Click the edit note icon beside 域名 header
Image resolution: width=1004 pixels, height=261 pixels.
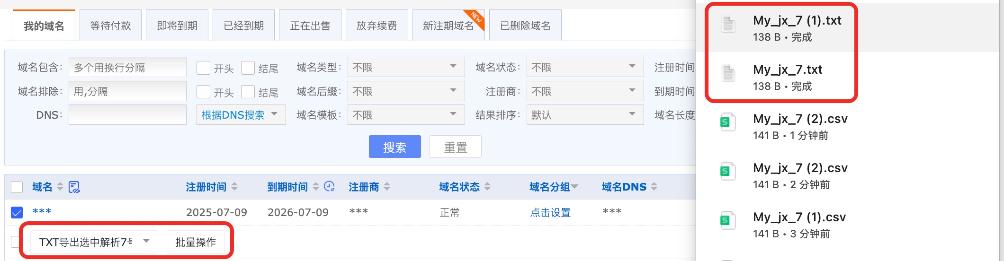(74, 187)
